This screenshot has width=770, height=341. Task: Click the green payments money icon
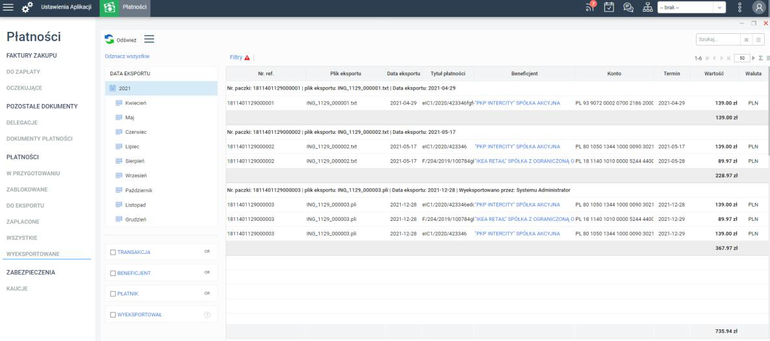coord(110,7)
